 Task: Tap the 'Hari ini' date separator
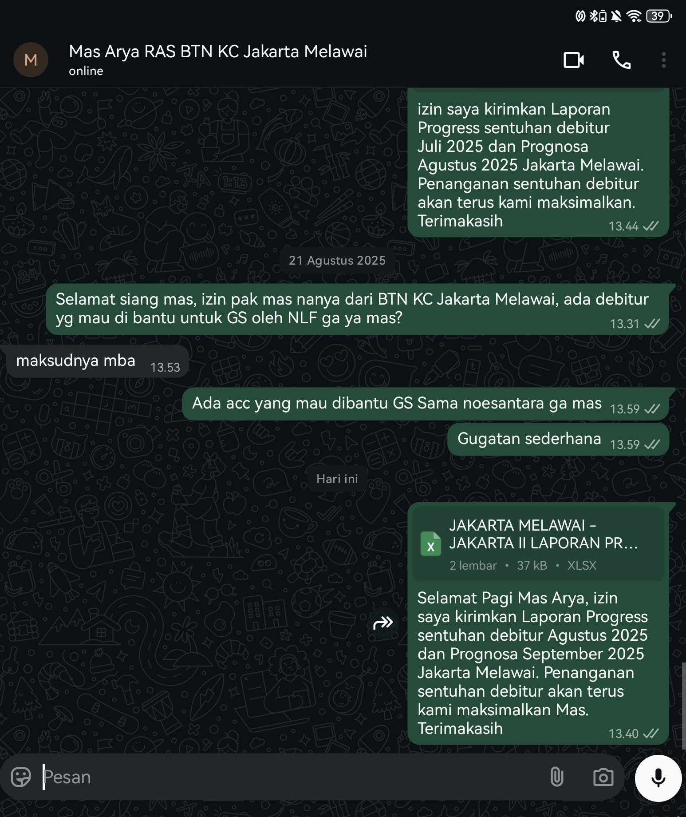[337, 479]
